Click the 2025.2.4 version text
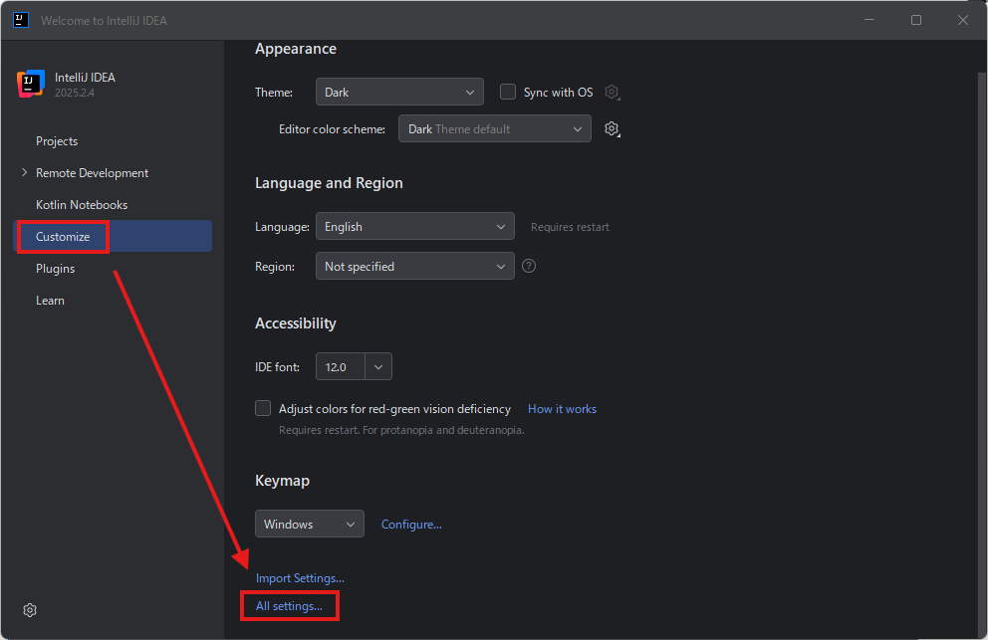 click(75, 93)
